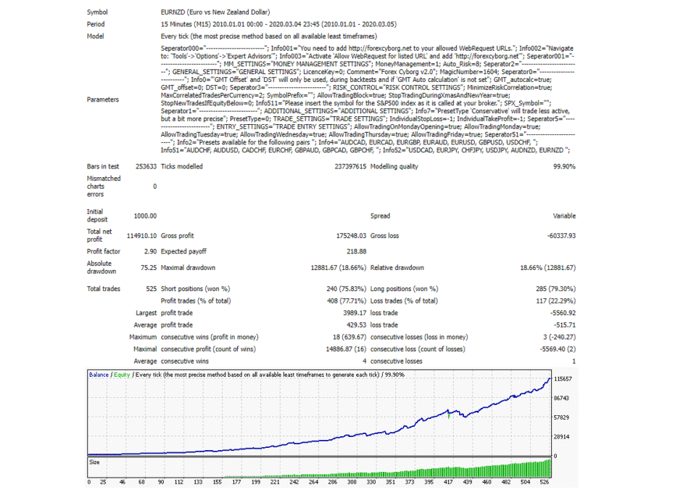This screenshot has height=490, width=683.
Task: Click the average consecutive wins value 4
Action: [364, 362]
